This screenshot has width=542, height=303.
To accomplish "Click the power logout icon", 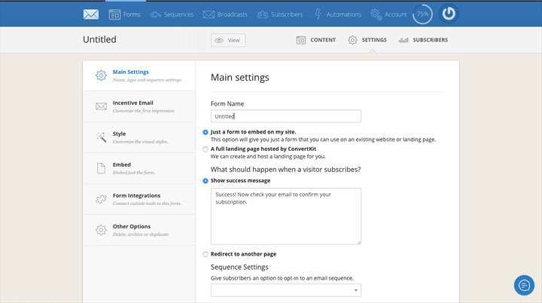I will tap(449, 14).
